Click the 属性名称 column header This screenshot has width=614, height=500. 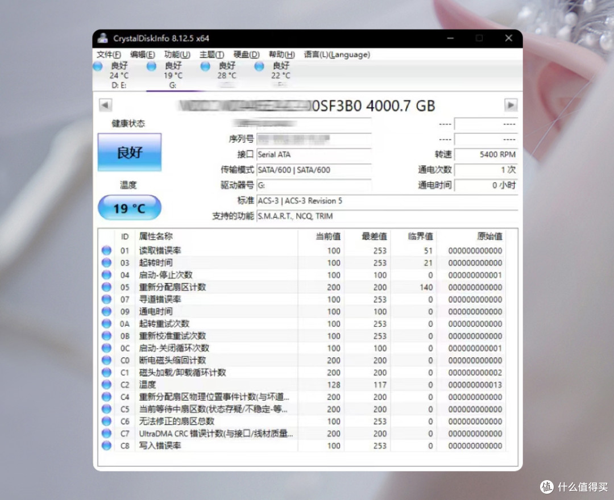pos(156,236)
